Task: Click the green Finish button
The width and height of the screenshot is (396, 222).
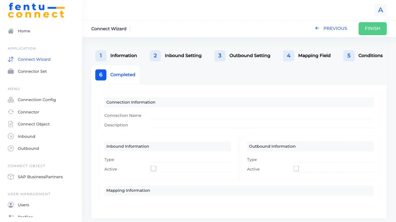Action: (x=372, y=29)
